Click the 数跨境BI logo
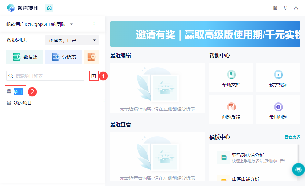Image resolution: width=305 pixels, height=186 pixels. pos(23,8)
